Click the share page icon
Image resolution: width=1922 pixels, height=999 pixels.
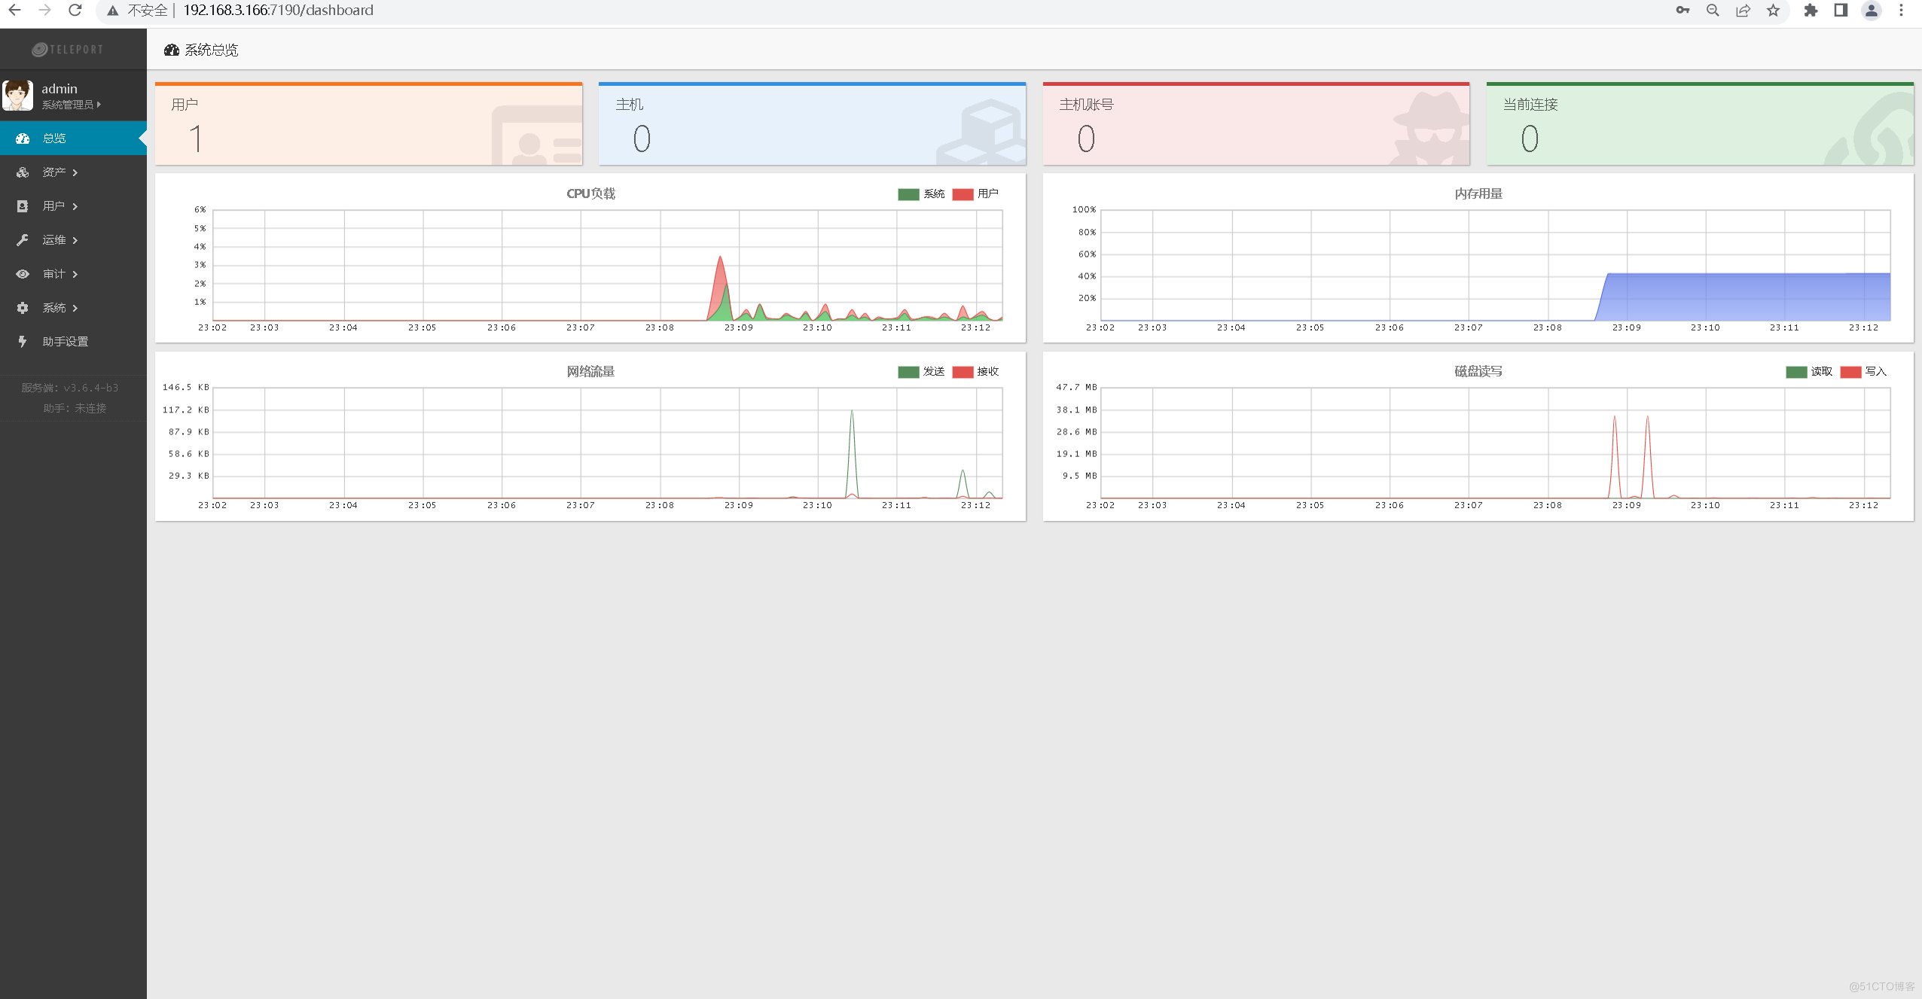[x=1743, y=11]
